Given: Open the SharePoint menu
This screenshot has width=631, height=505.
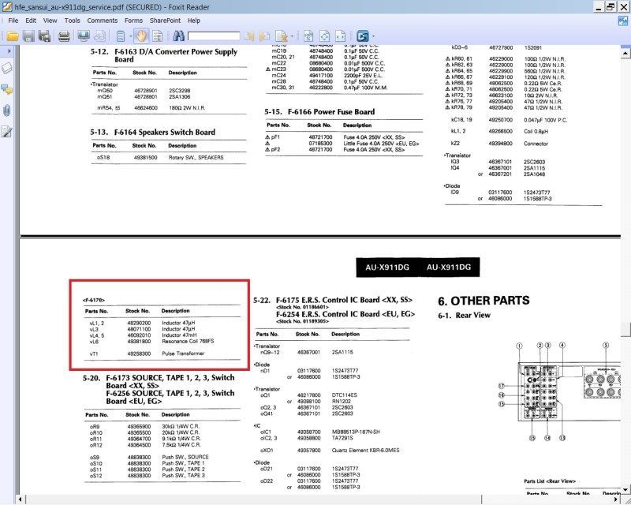Looking at the screenshot, I should (165, 21).
